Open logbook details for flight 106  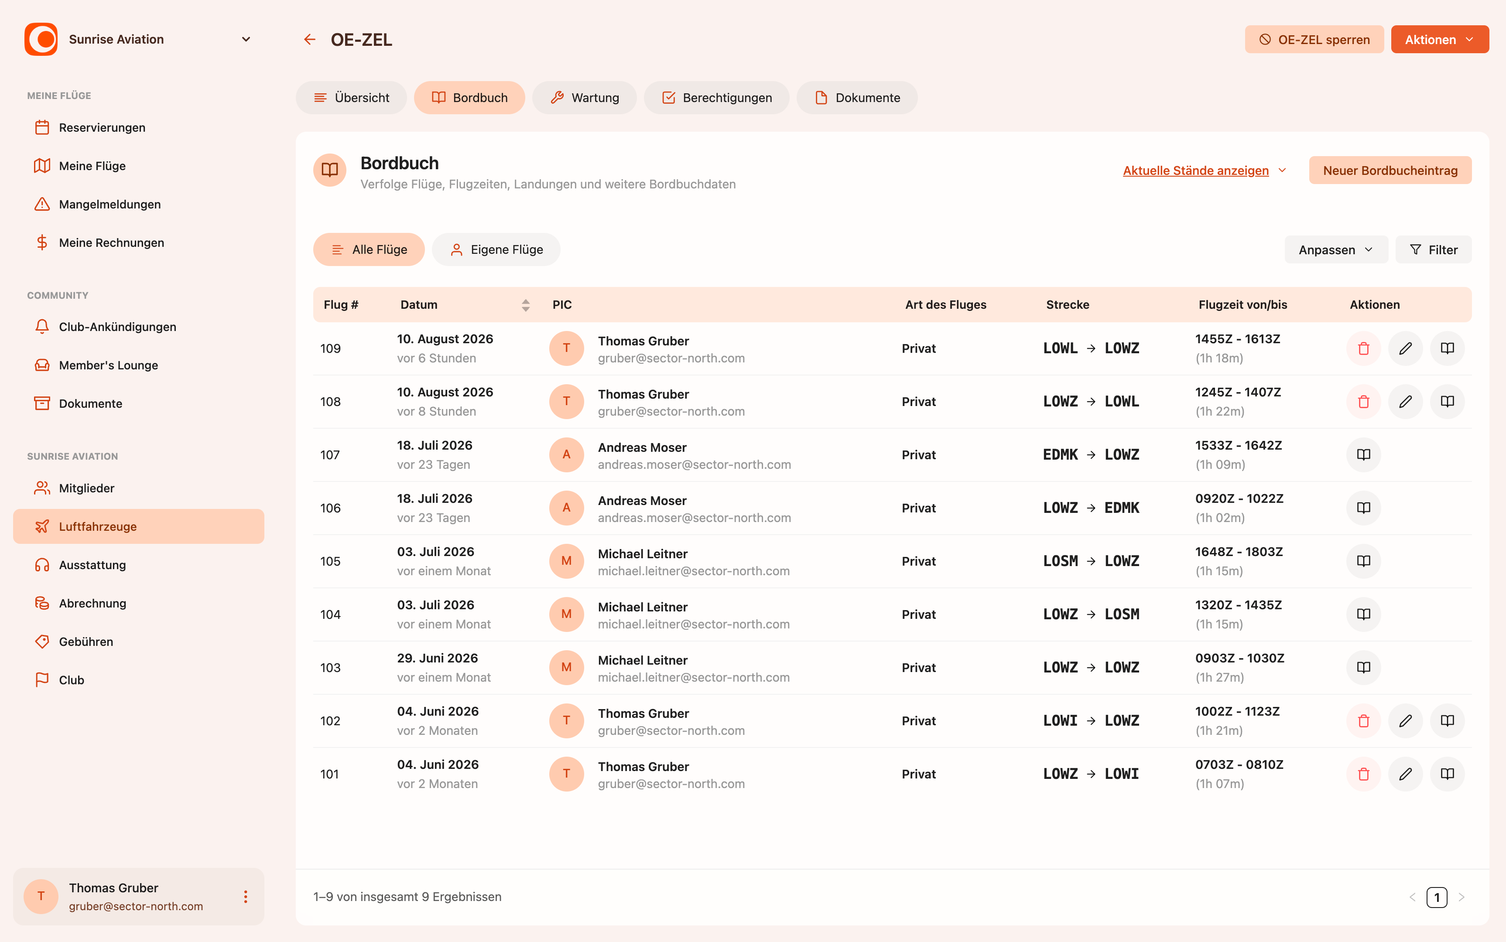(1363, 508)
